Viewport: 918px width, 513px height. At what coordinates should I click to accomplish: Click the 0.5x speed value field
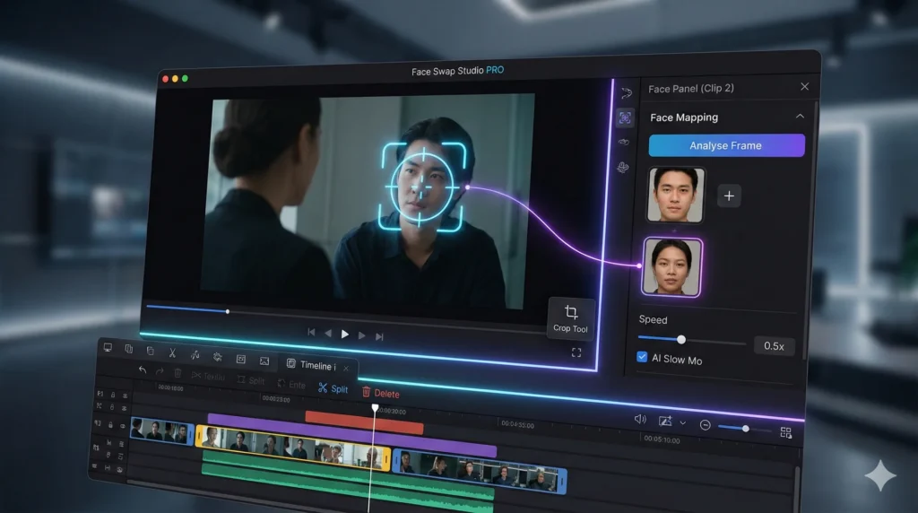pyautogui.click(x=774, y=346)
